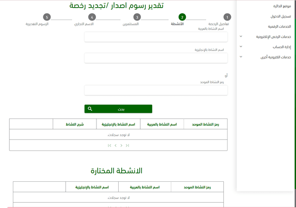The height and width of the screenshot is (208, 296).
Task: Click تفاصيل الرخصة step label
Action: [x=219, y=24]
